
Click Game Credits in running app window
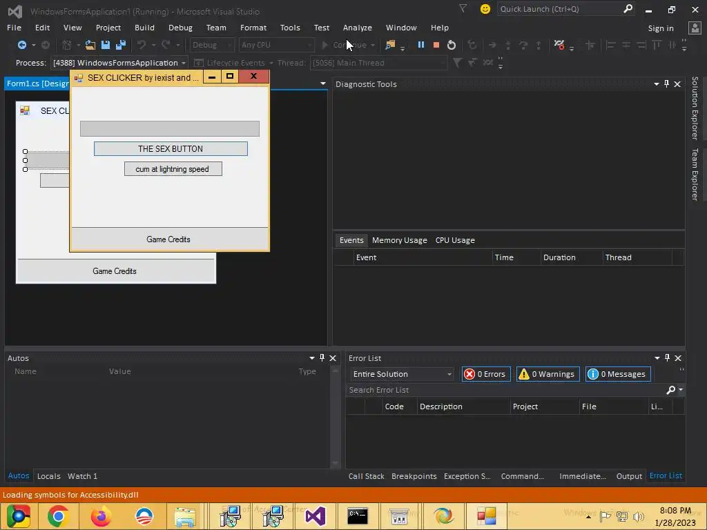(170, 239)
